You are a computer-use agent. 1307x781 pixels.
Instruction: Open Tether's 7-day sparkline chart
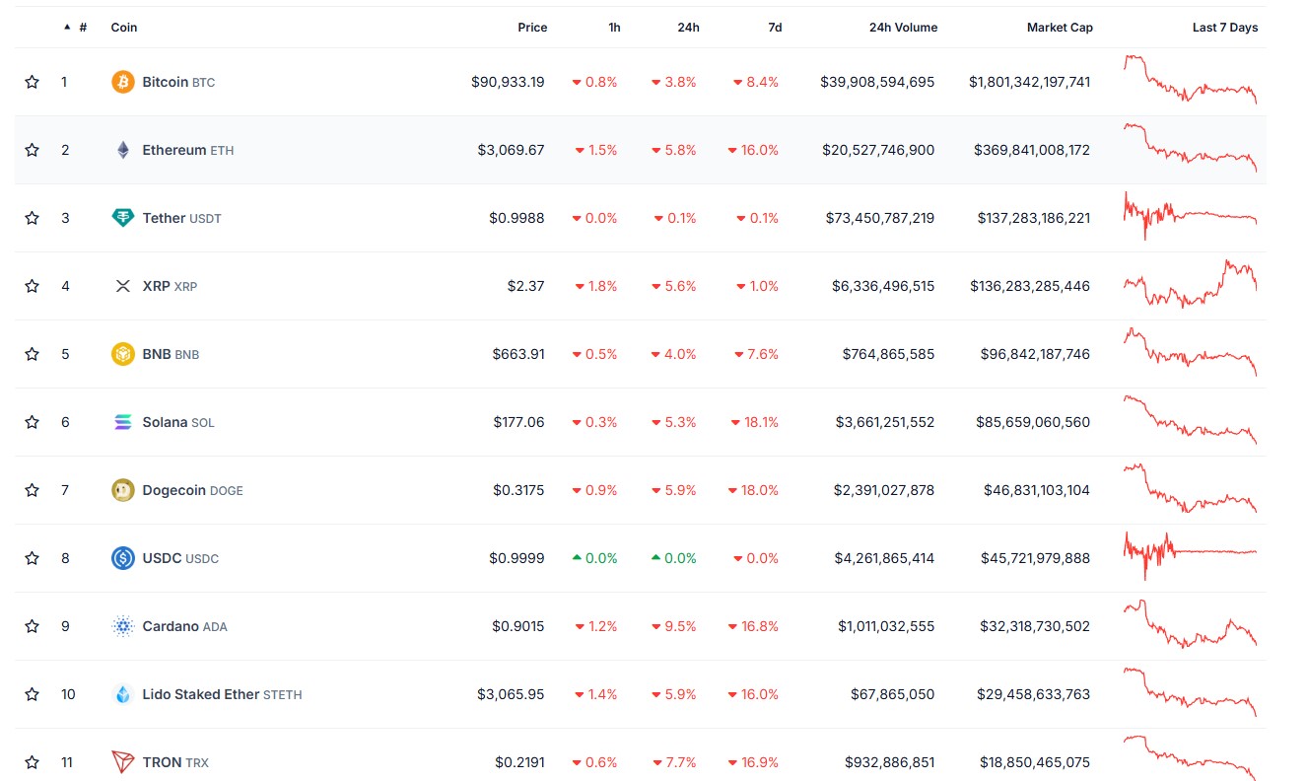(x=1190, y=216)
